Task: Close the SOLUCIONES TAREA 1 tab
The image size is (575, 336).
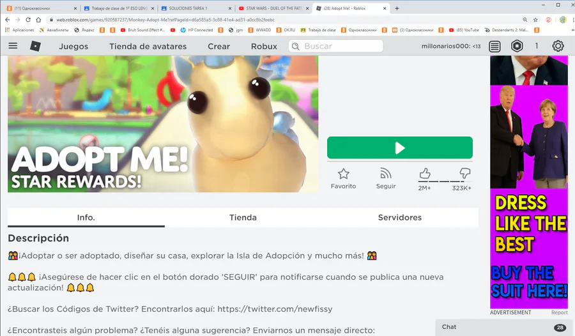Action: point(230,8)
